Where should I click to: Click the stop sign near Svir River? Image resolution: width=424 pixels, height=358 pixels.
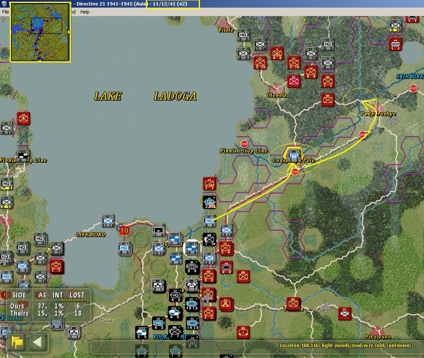(x=413, y=88)
